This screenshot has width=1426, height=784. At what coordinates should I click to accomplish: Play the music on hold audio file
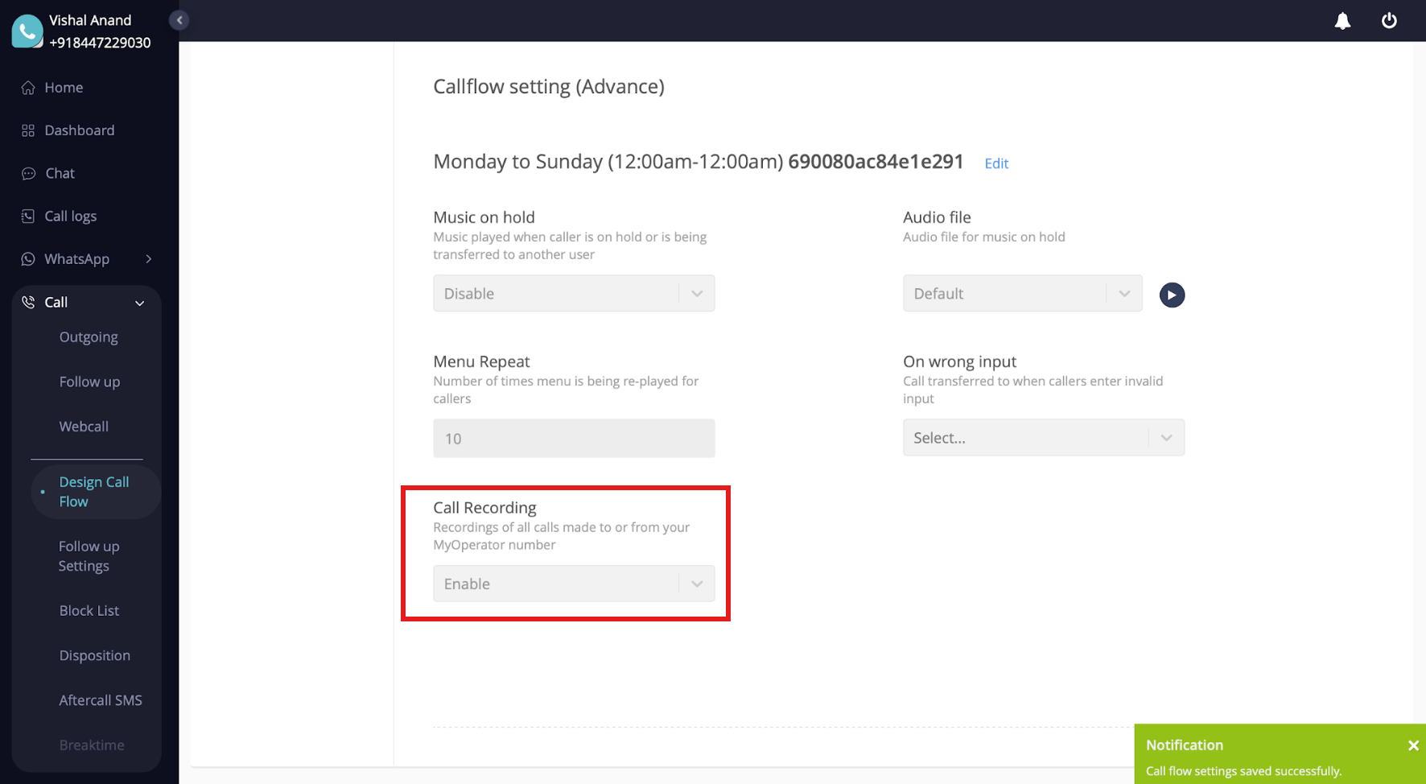1172,295
